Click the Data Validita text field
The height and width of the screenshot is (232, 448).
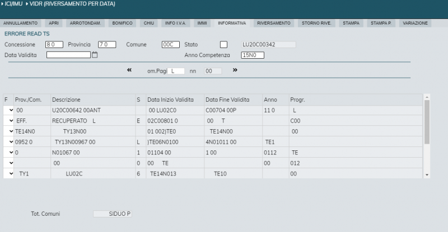[68, 55]
